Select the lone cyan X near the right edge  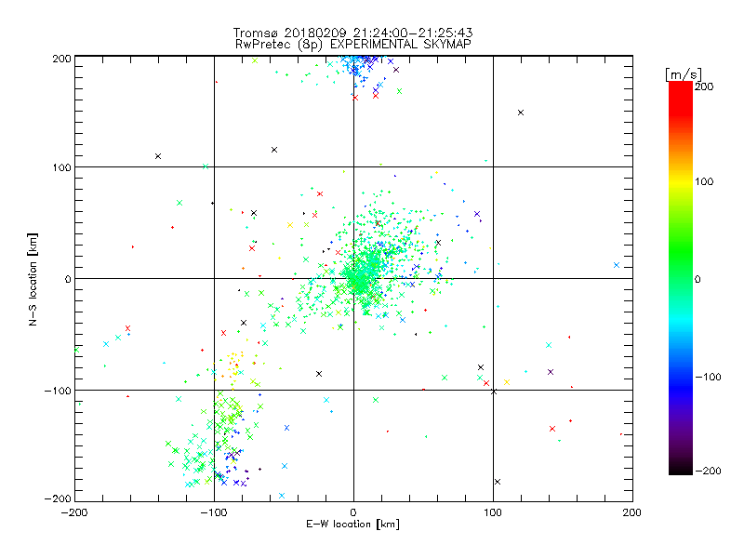617,265
